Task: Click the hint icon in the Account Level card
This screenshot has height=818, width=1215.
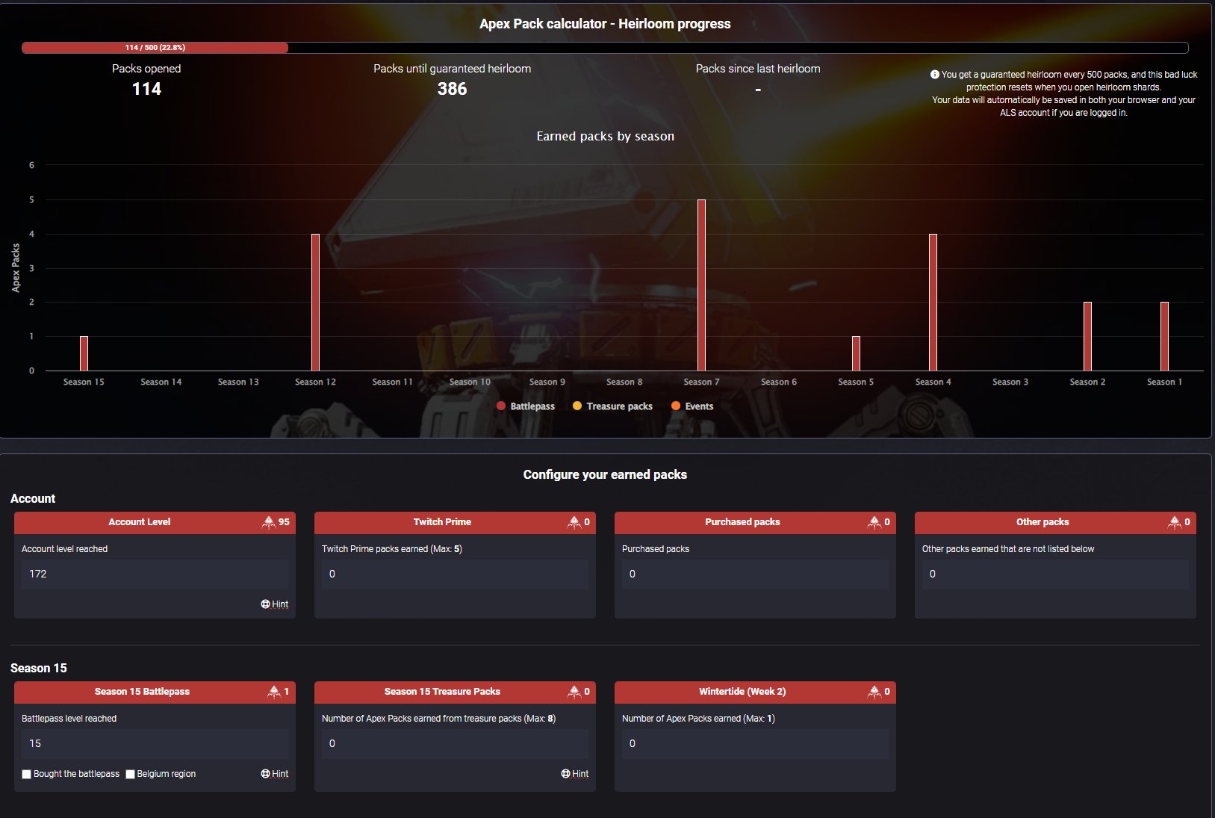Action: [265, 604]
